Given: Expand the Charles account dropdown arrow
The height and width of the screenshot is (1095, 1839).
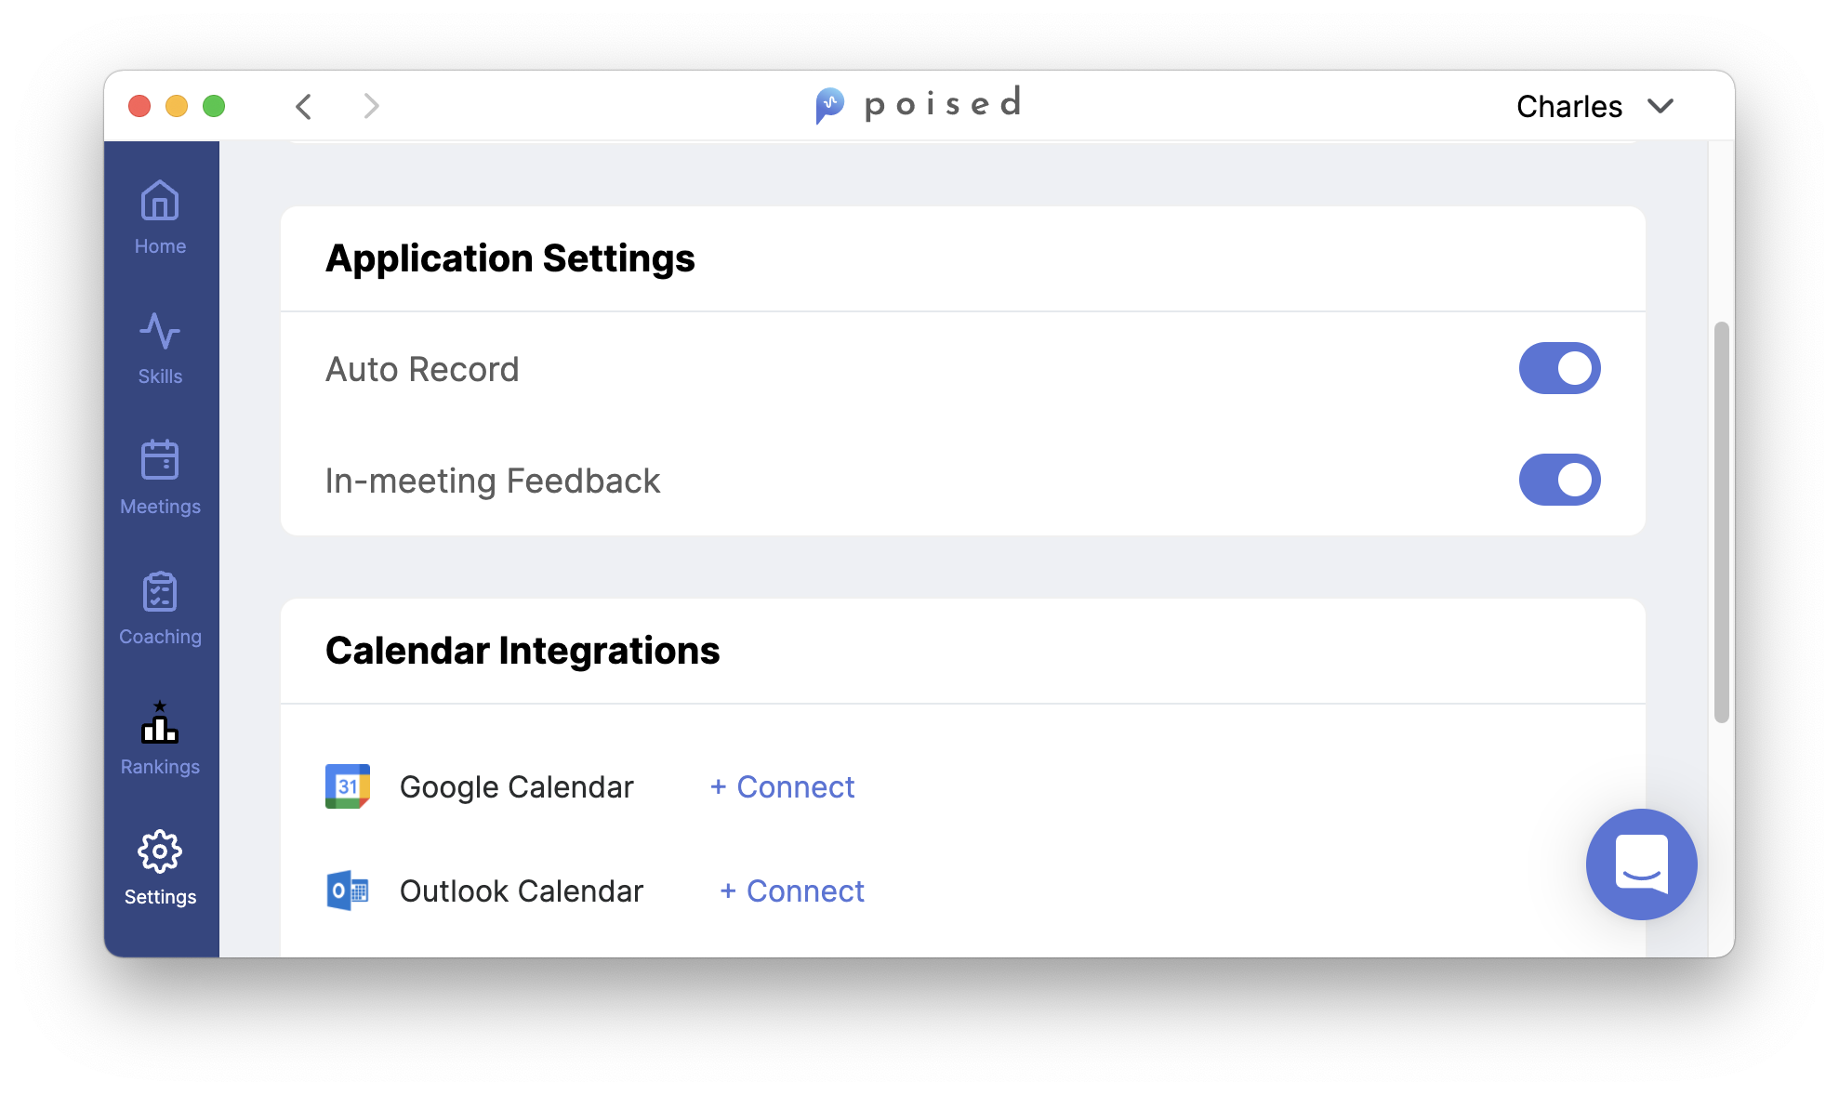Looking at the screenshot, I should [1660, 106].
